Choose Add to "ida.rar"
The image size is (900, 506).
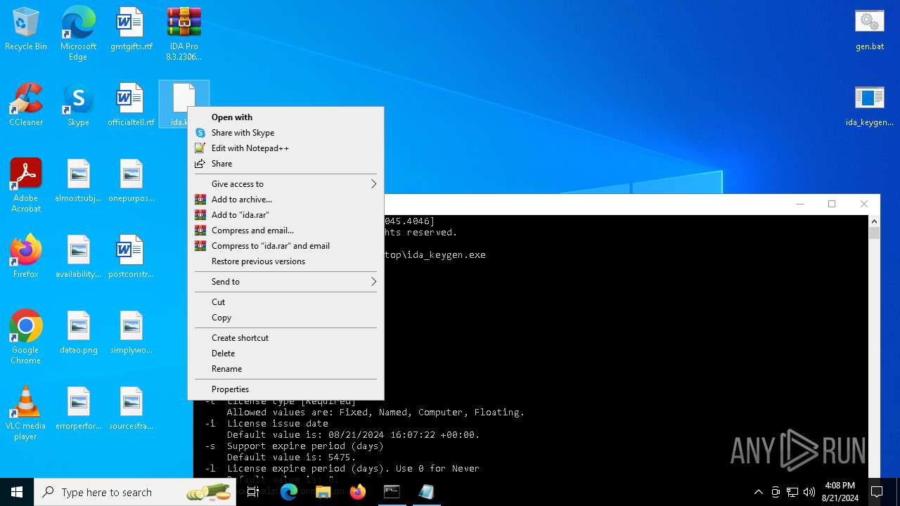coord(285,215)
